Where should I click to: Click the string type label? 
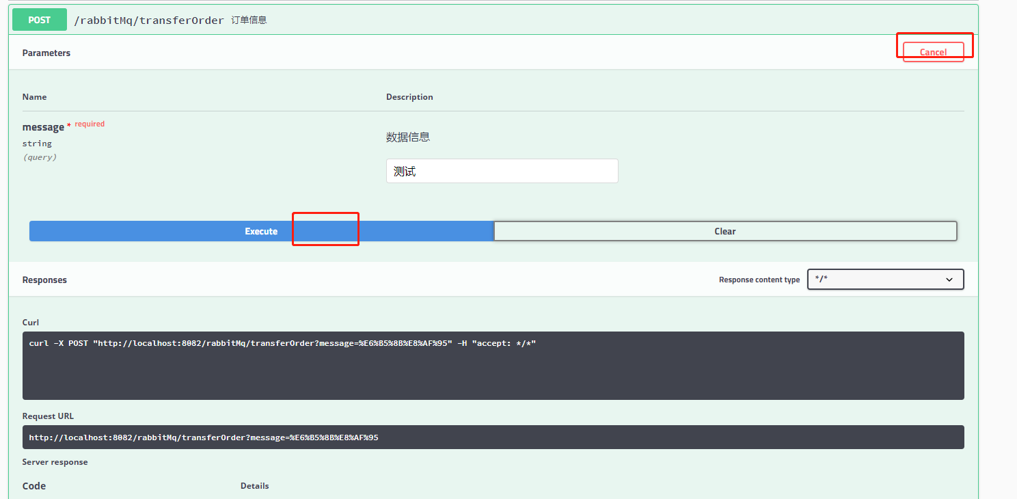37,144
